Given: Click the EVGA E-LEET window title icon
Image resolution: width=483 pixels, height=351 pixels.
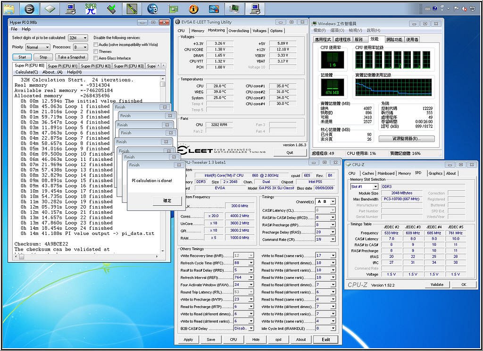Looking at the screenshot, I should coord(177,22).
